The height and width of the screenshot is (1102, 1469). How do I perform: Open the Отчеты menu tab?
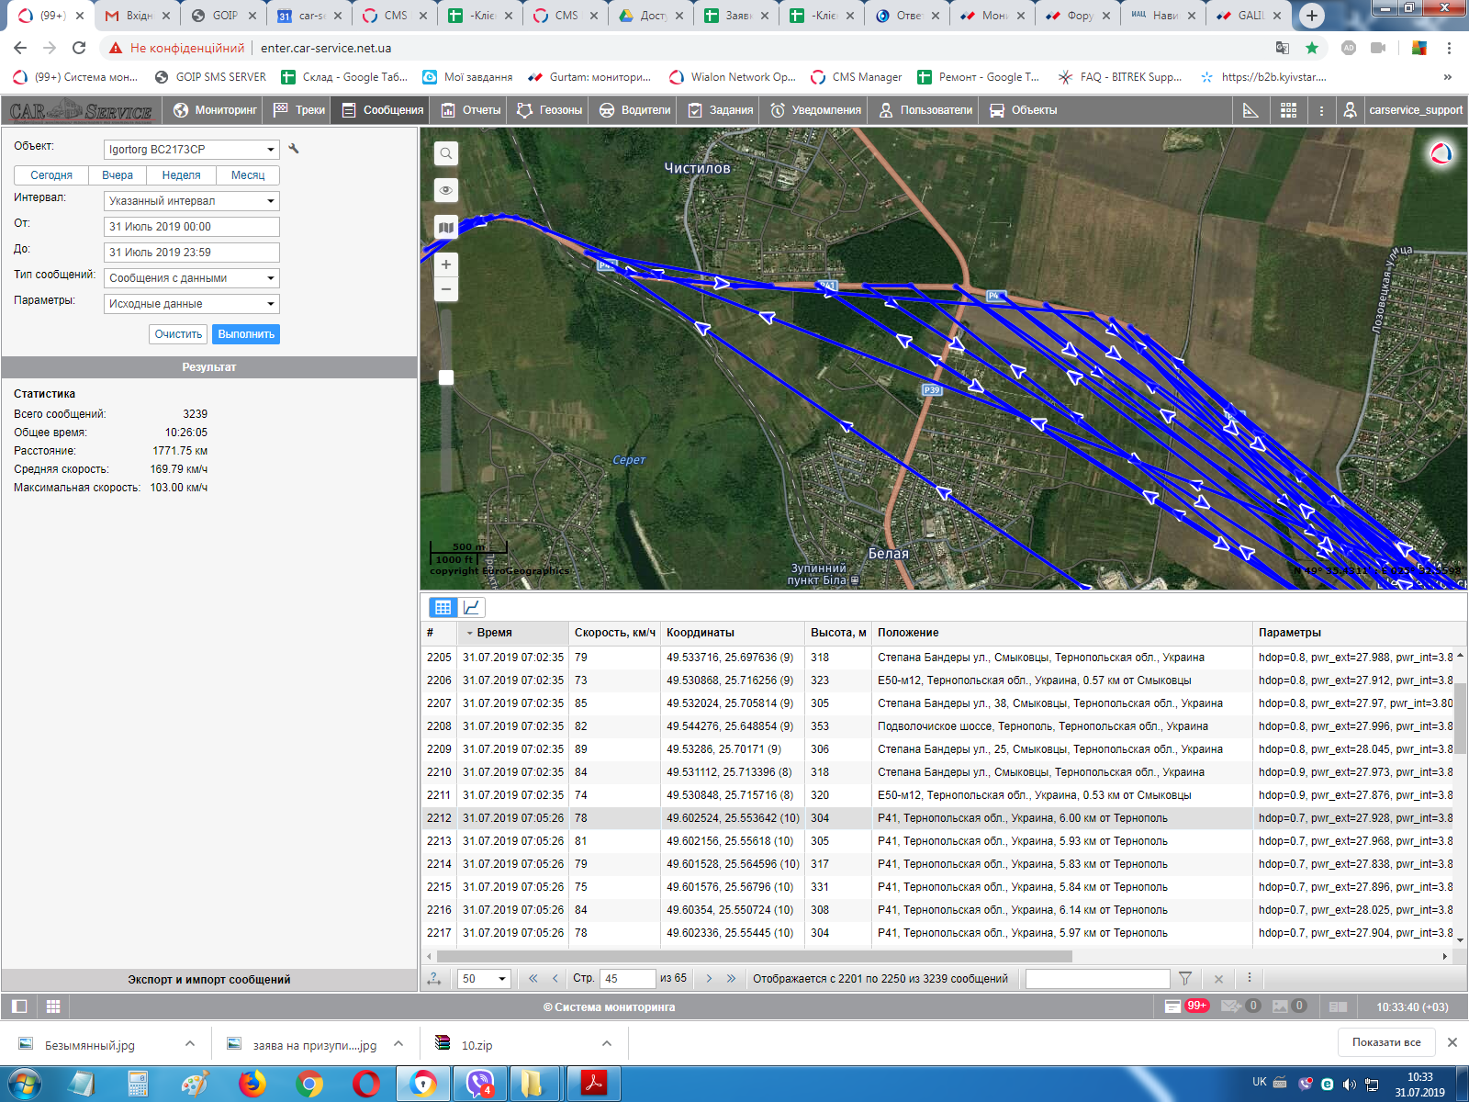click(471, 110)
